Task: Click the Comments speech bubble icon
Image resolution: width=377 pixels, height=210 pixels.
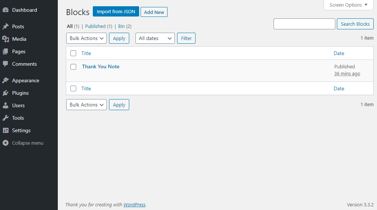Action: click(x=6, y=64)
